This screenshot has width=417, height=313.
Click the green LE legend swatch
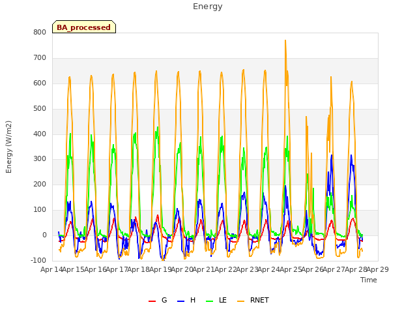[x=210, y=301]
